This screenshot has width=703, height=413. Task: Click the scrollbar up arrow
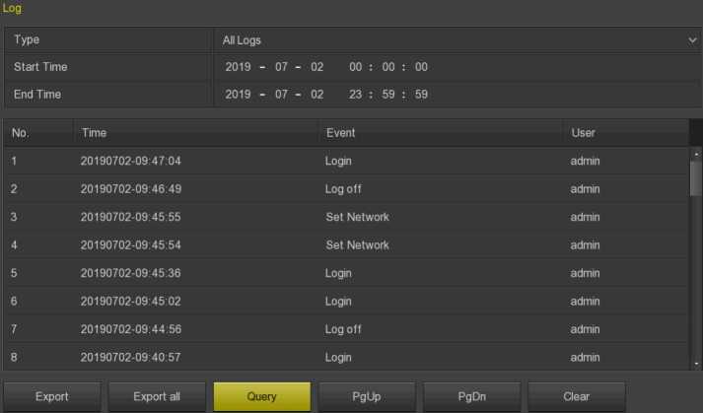696,154
